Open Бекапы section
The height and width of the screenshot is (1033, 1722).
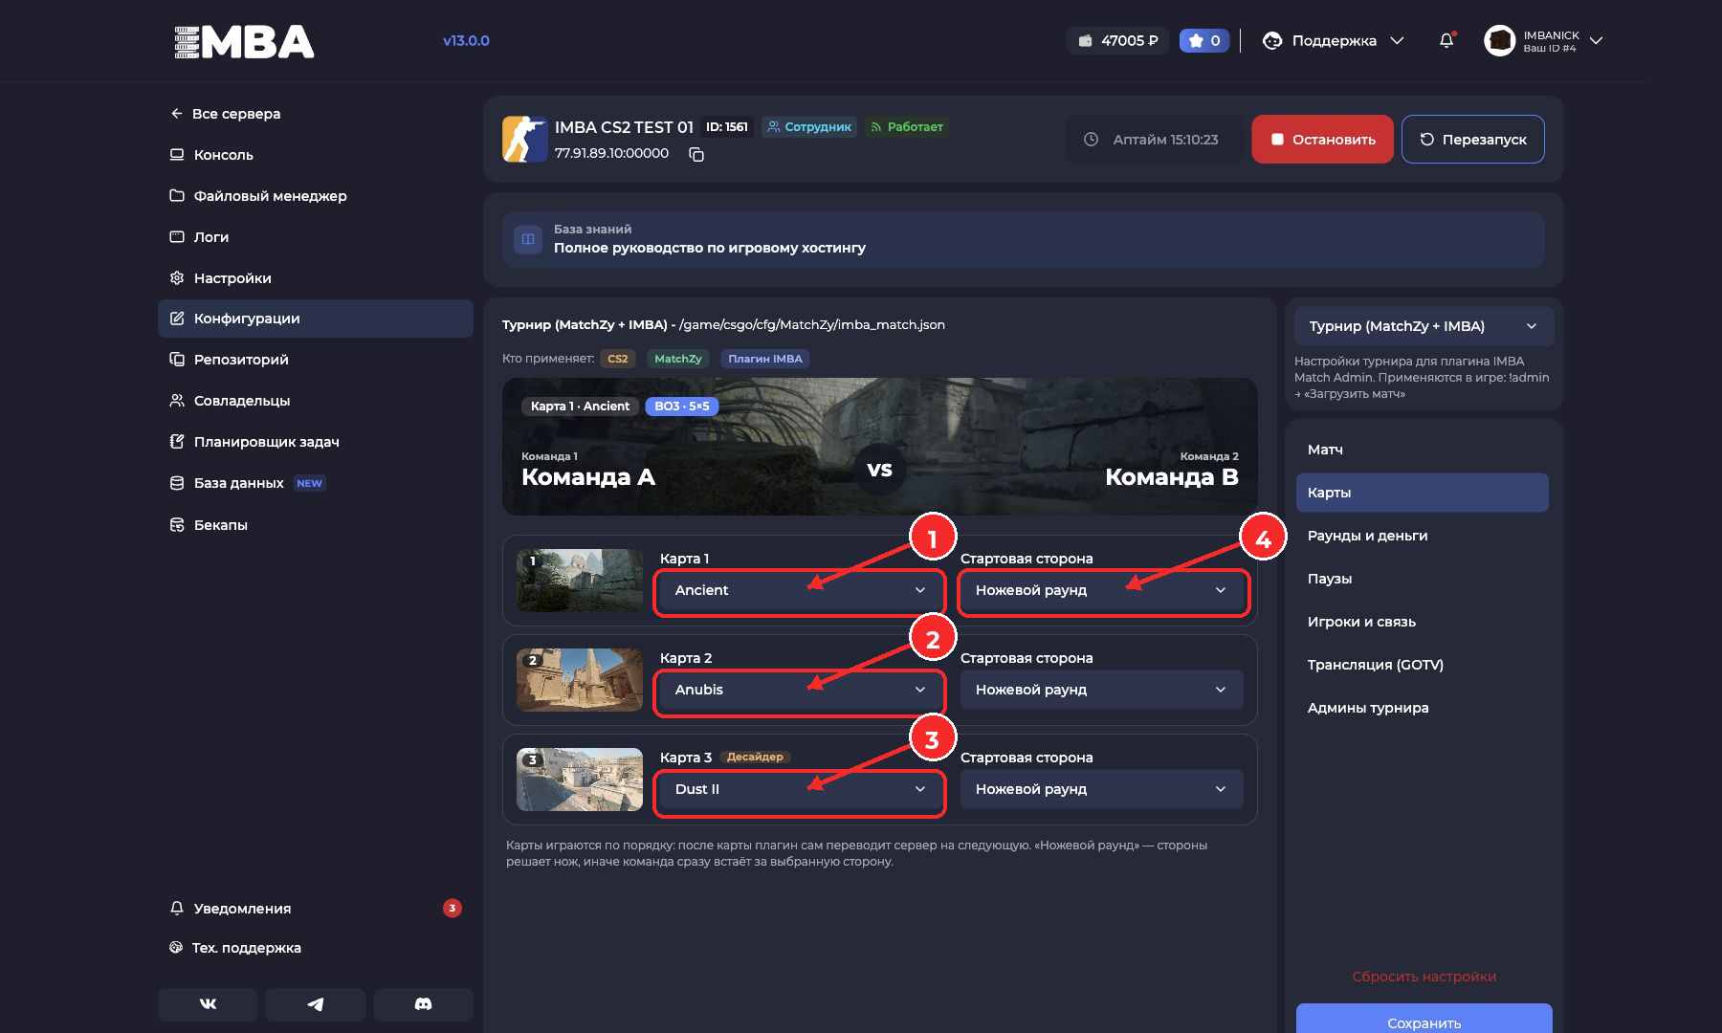[x=316, y=524]
